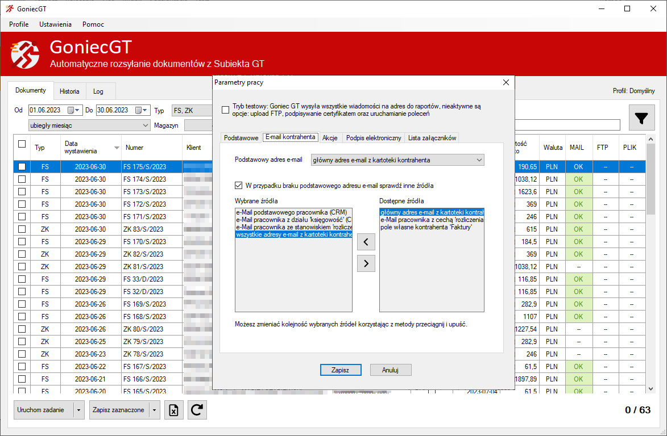Select the Podstawowe tab in dialog
This screenshot has width=667, height=436.
click(x=241, y=138)
